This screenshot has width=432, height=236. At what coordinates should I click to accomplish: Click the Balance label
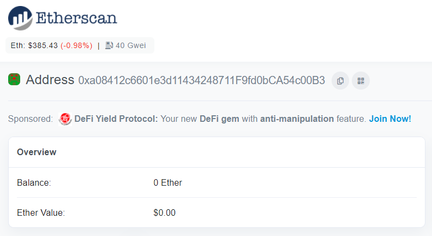[34, 182]
